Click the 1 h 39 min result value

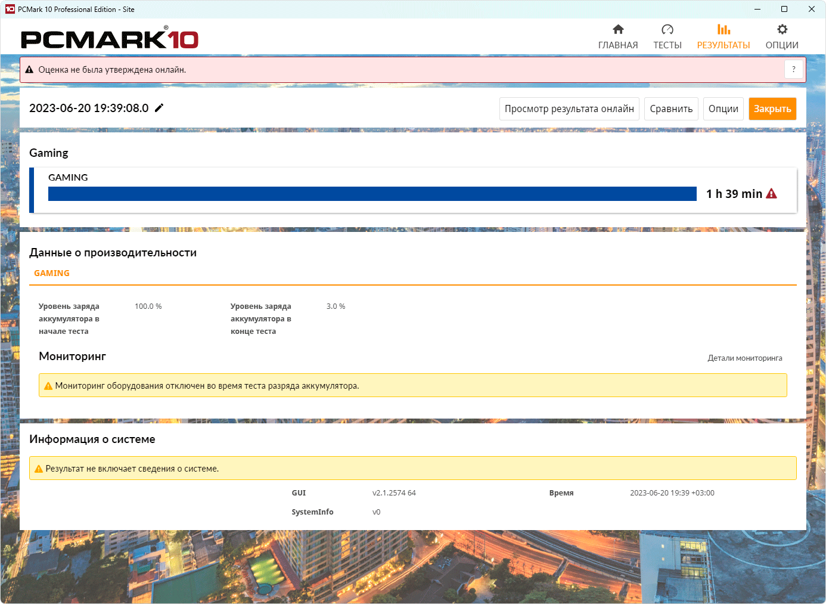(734, 194)
